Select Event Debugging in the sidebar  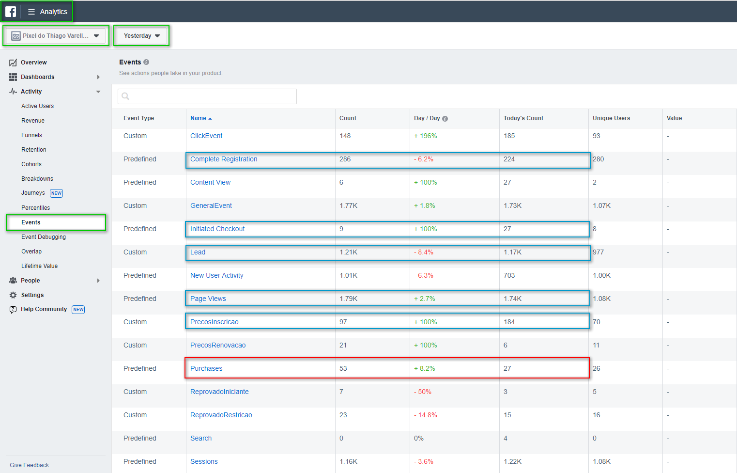pos(44,237)
